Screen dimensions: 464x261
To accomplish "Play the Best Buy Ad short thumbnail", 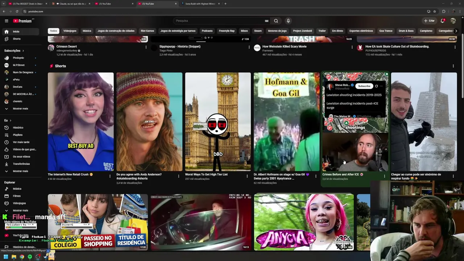I will [81, 122].
